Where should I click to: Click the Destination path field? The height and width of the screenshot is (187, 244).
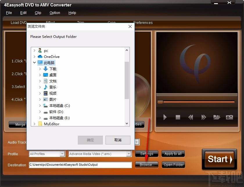tap(80, 165)
